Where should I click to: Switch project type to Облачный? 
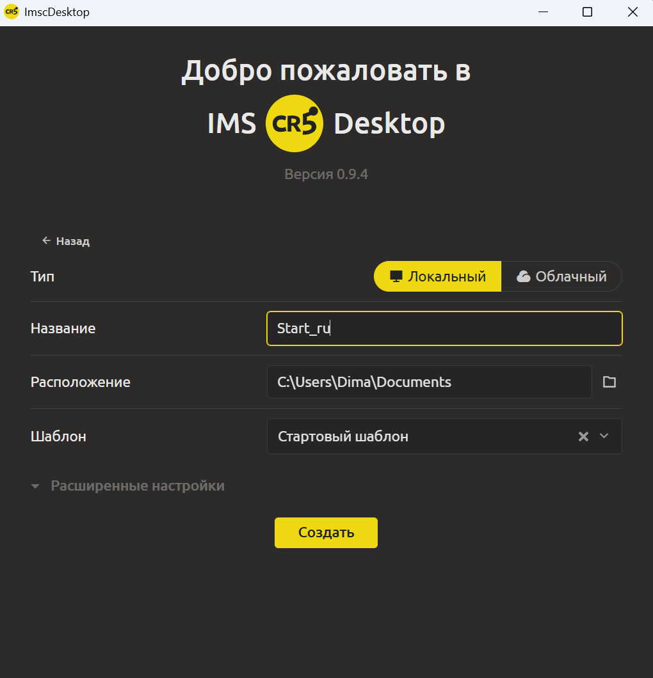(561, 276)
